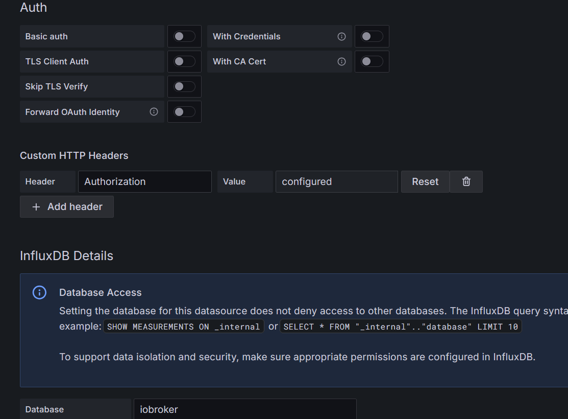Click the SELECT * FROM example query snippet
This screenshot has width=568, height=419.
[401, 327]
